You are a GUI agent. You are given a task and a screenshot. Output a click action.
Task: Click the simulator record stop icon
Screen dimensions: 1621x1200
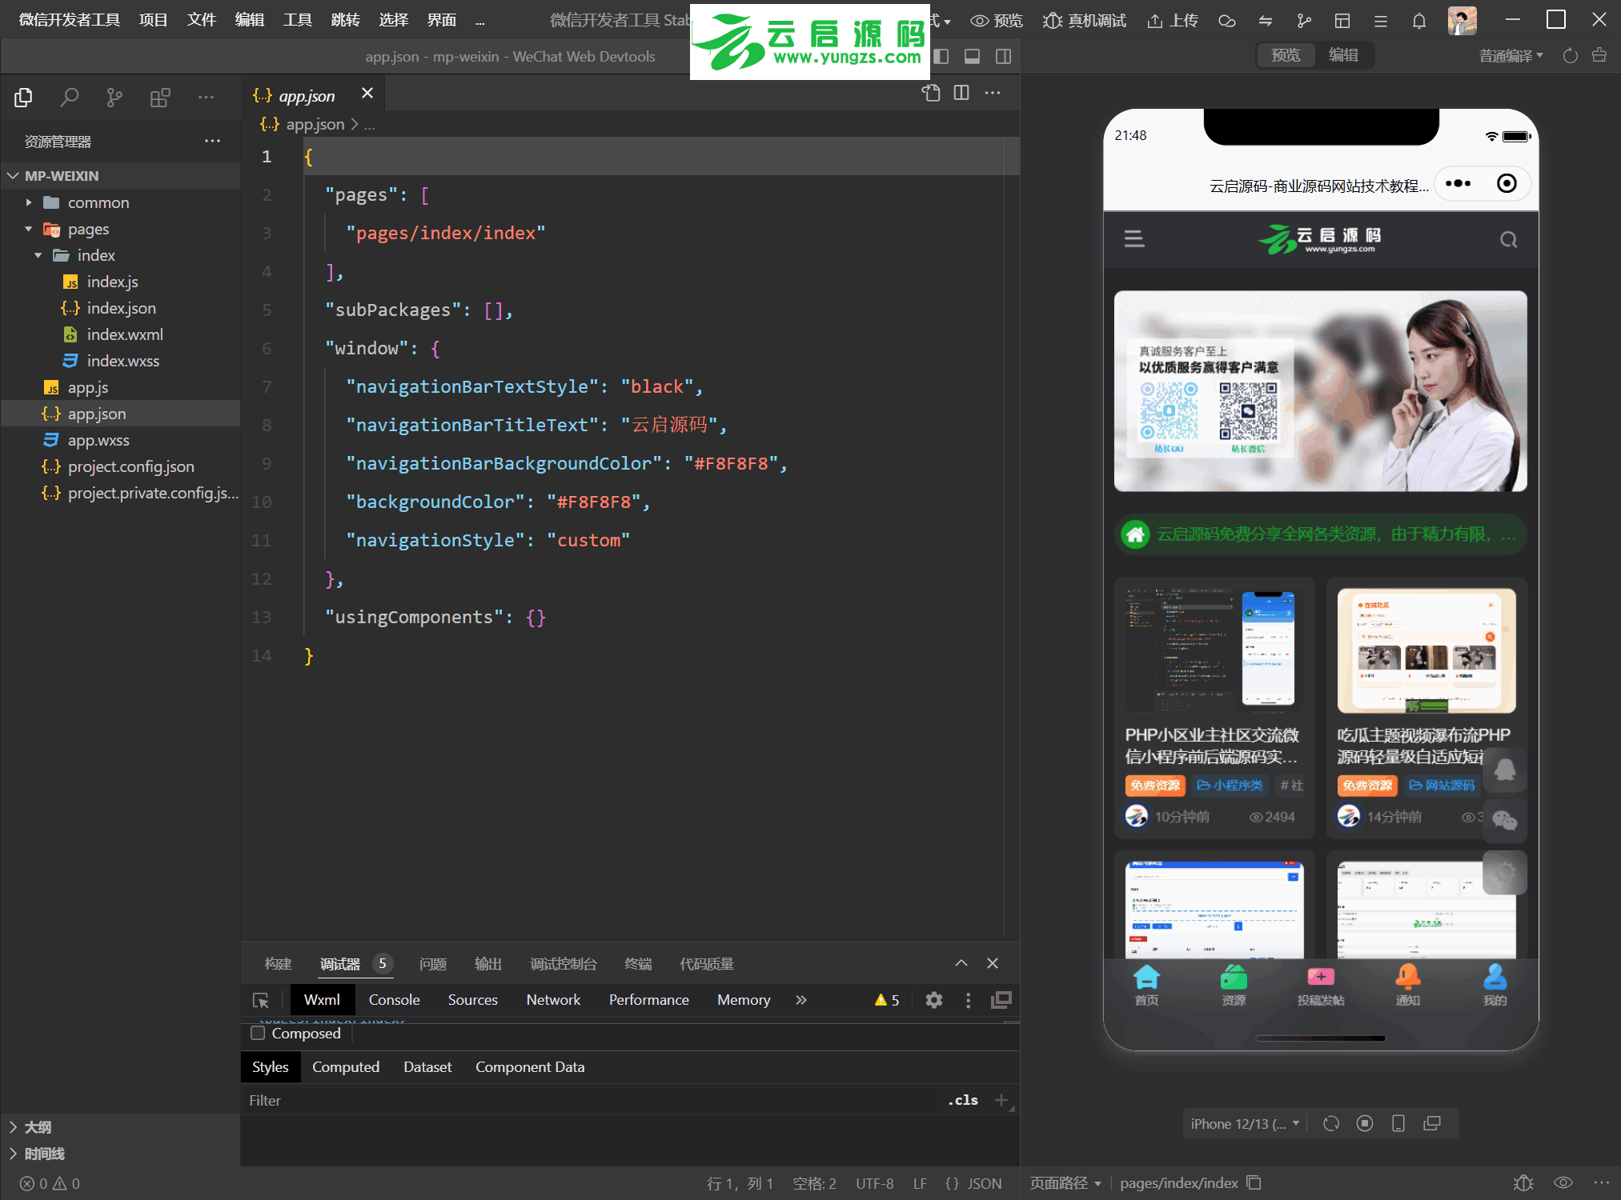(x=1365, y=1123)
